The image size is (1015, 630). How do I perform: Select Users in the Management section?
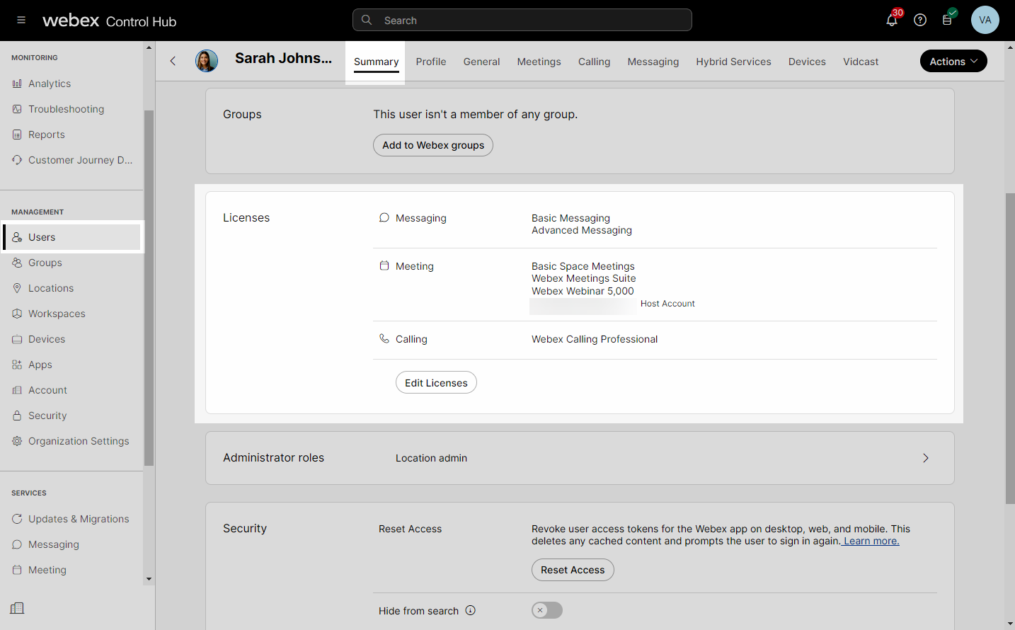(72, 237)
